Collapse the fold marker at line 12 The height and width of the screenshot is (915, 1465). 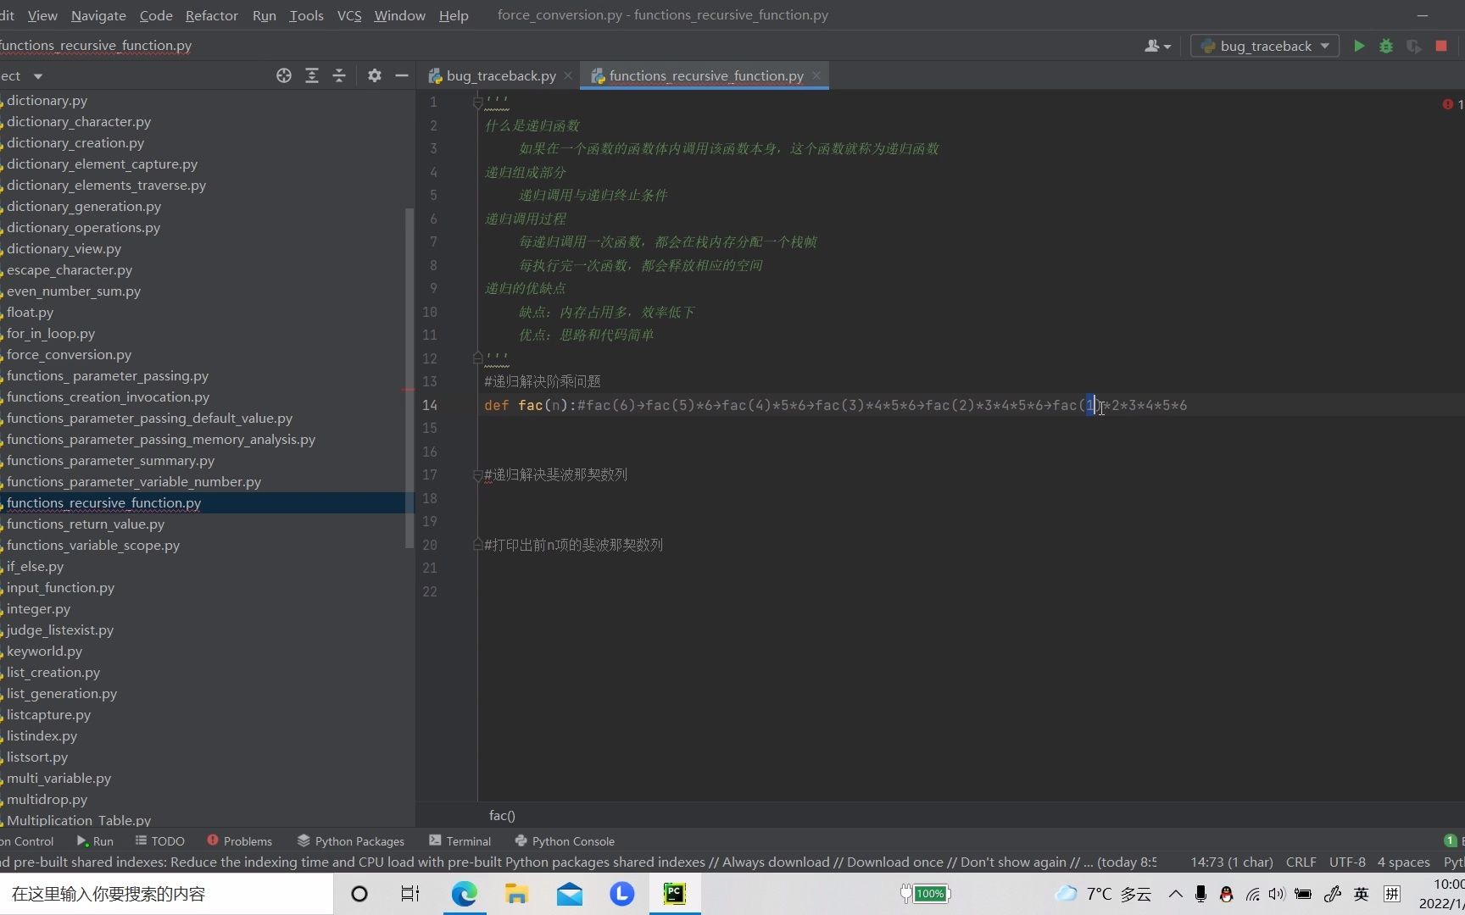tap(476, 358)
